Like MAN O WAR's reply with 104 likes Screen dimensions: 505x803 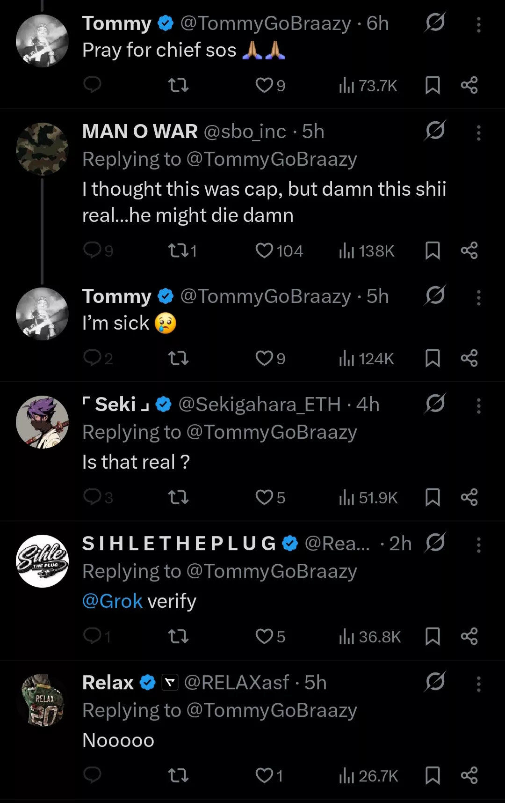pos(264,251)
